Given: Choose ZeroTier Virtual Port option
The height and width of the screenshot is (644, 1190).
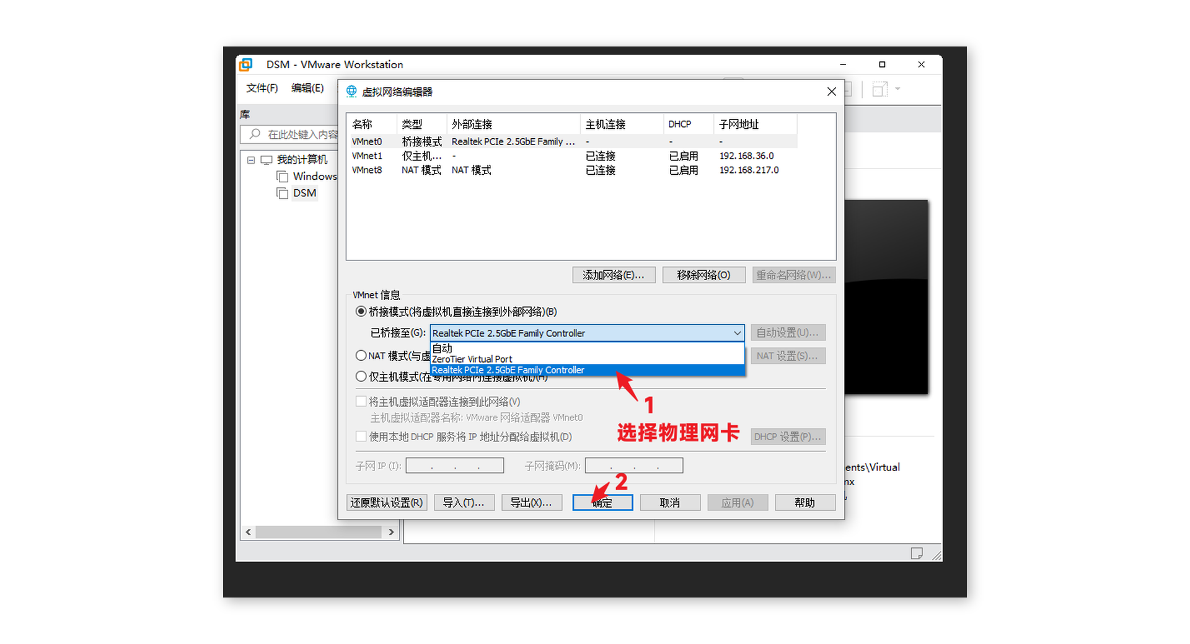Looking at the screenshot, I should [x=587, y=359].
